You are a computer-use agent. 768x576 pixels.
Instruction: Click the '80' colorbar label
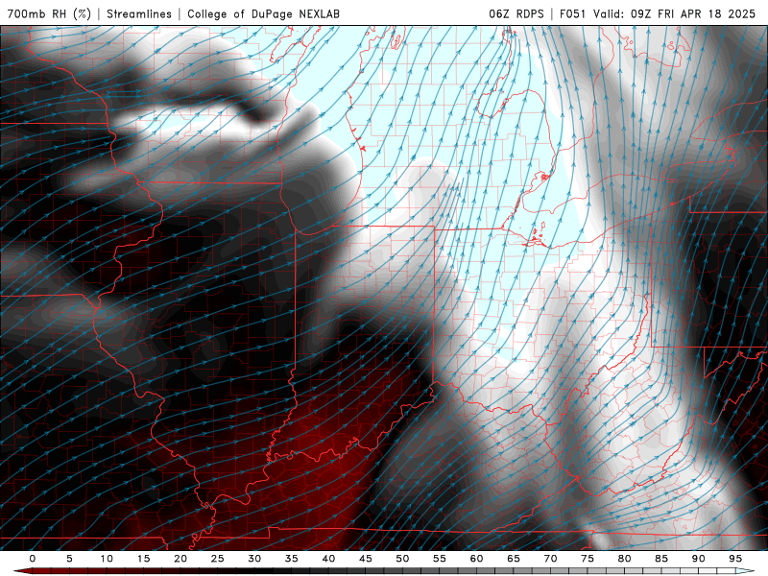(x=624, y=559)
